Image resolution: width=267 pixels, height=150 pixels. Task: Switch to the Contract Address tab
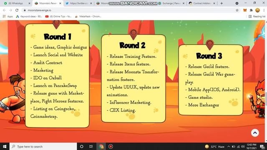(x=202, y=3)
